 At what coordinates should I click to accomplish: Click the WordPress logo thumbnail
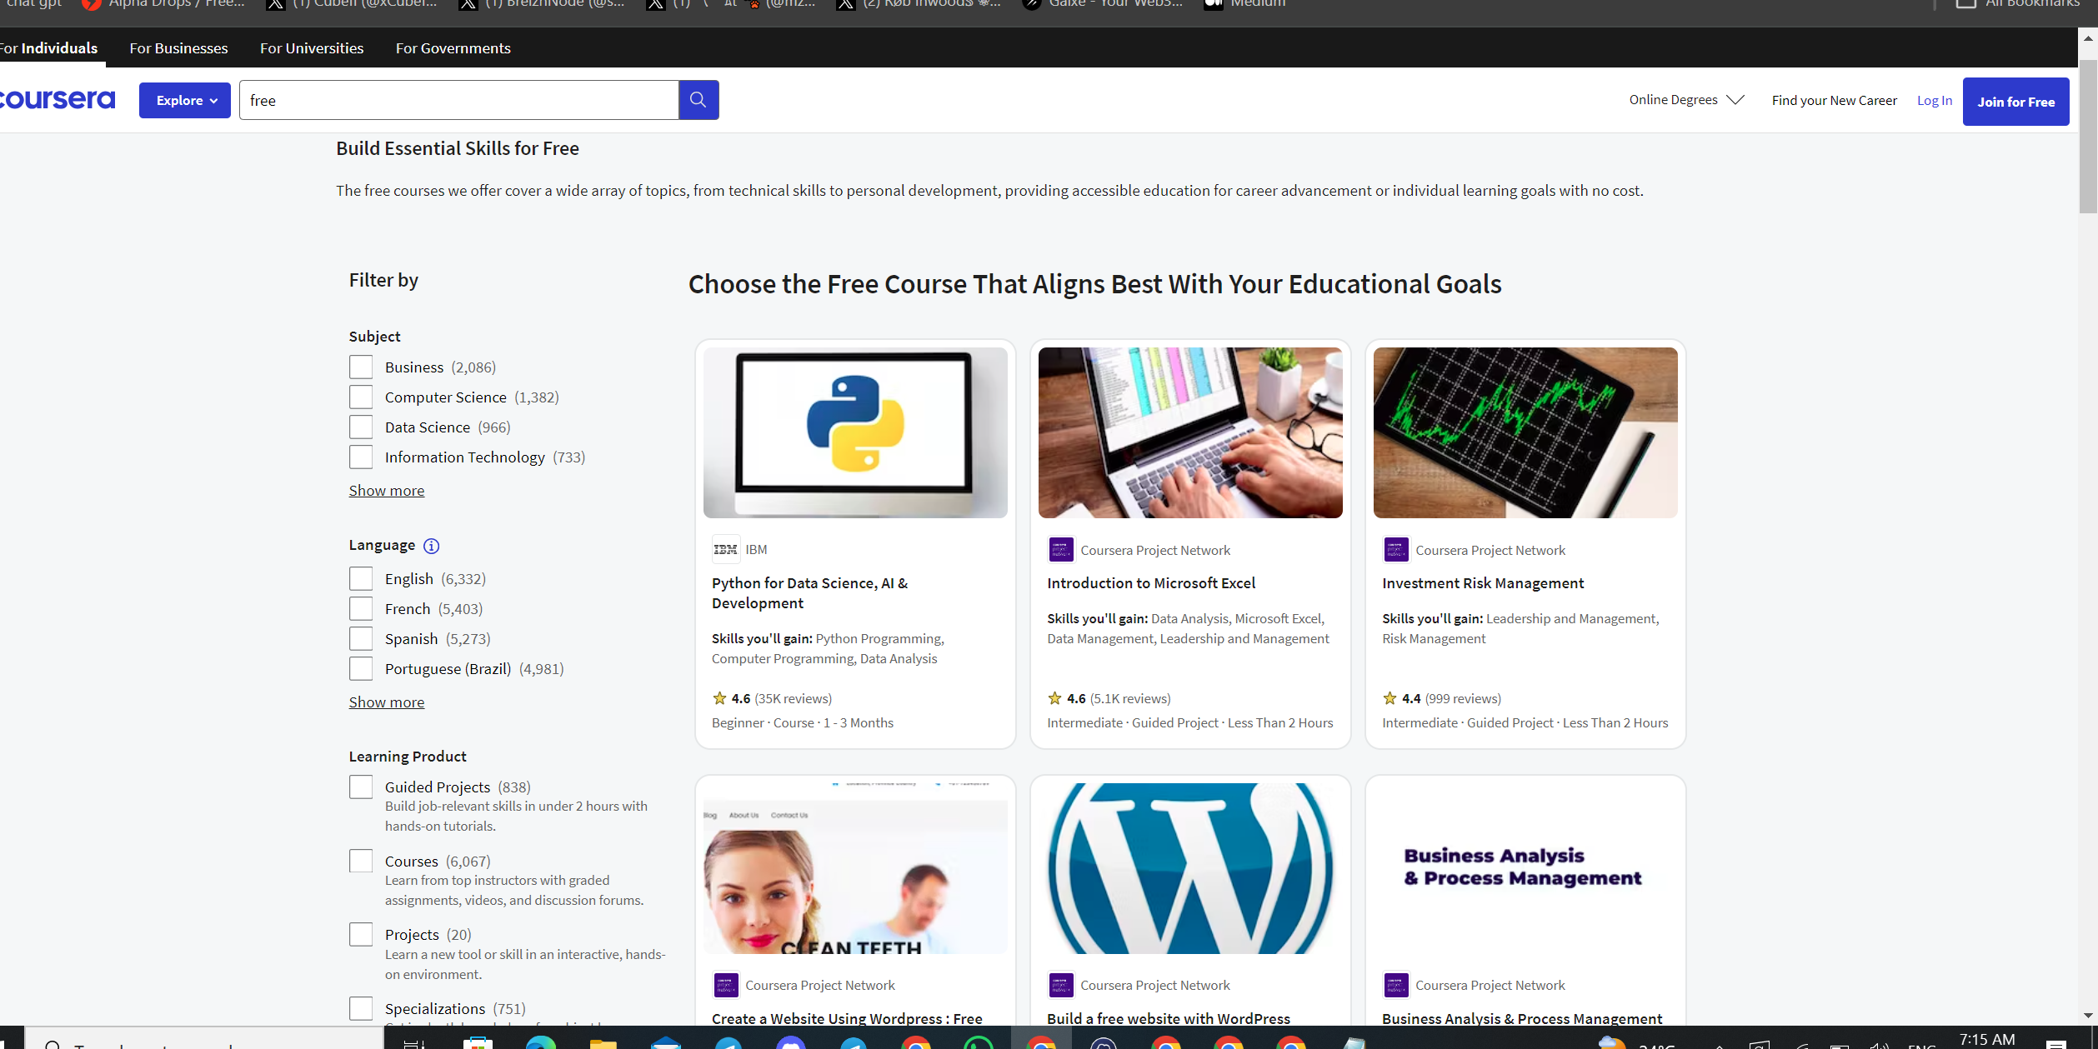[1190, 868]
